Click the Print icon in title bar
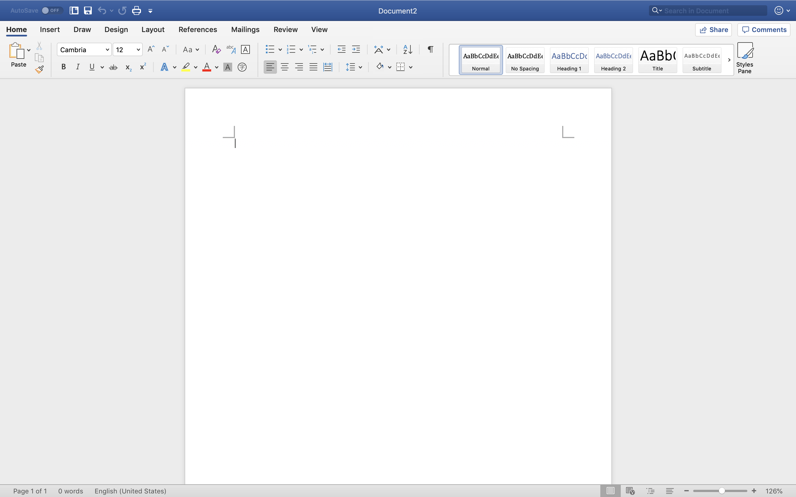 click(137, 10)
